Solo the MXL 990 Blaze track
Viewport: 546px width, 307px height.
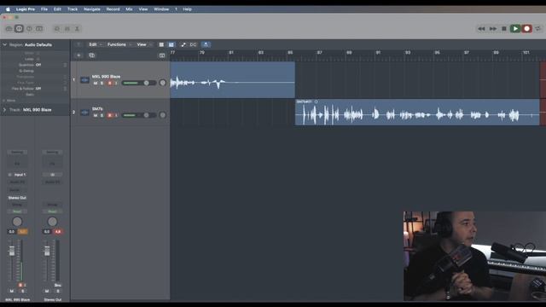pos(102,84)
